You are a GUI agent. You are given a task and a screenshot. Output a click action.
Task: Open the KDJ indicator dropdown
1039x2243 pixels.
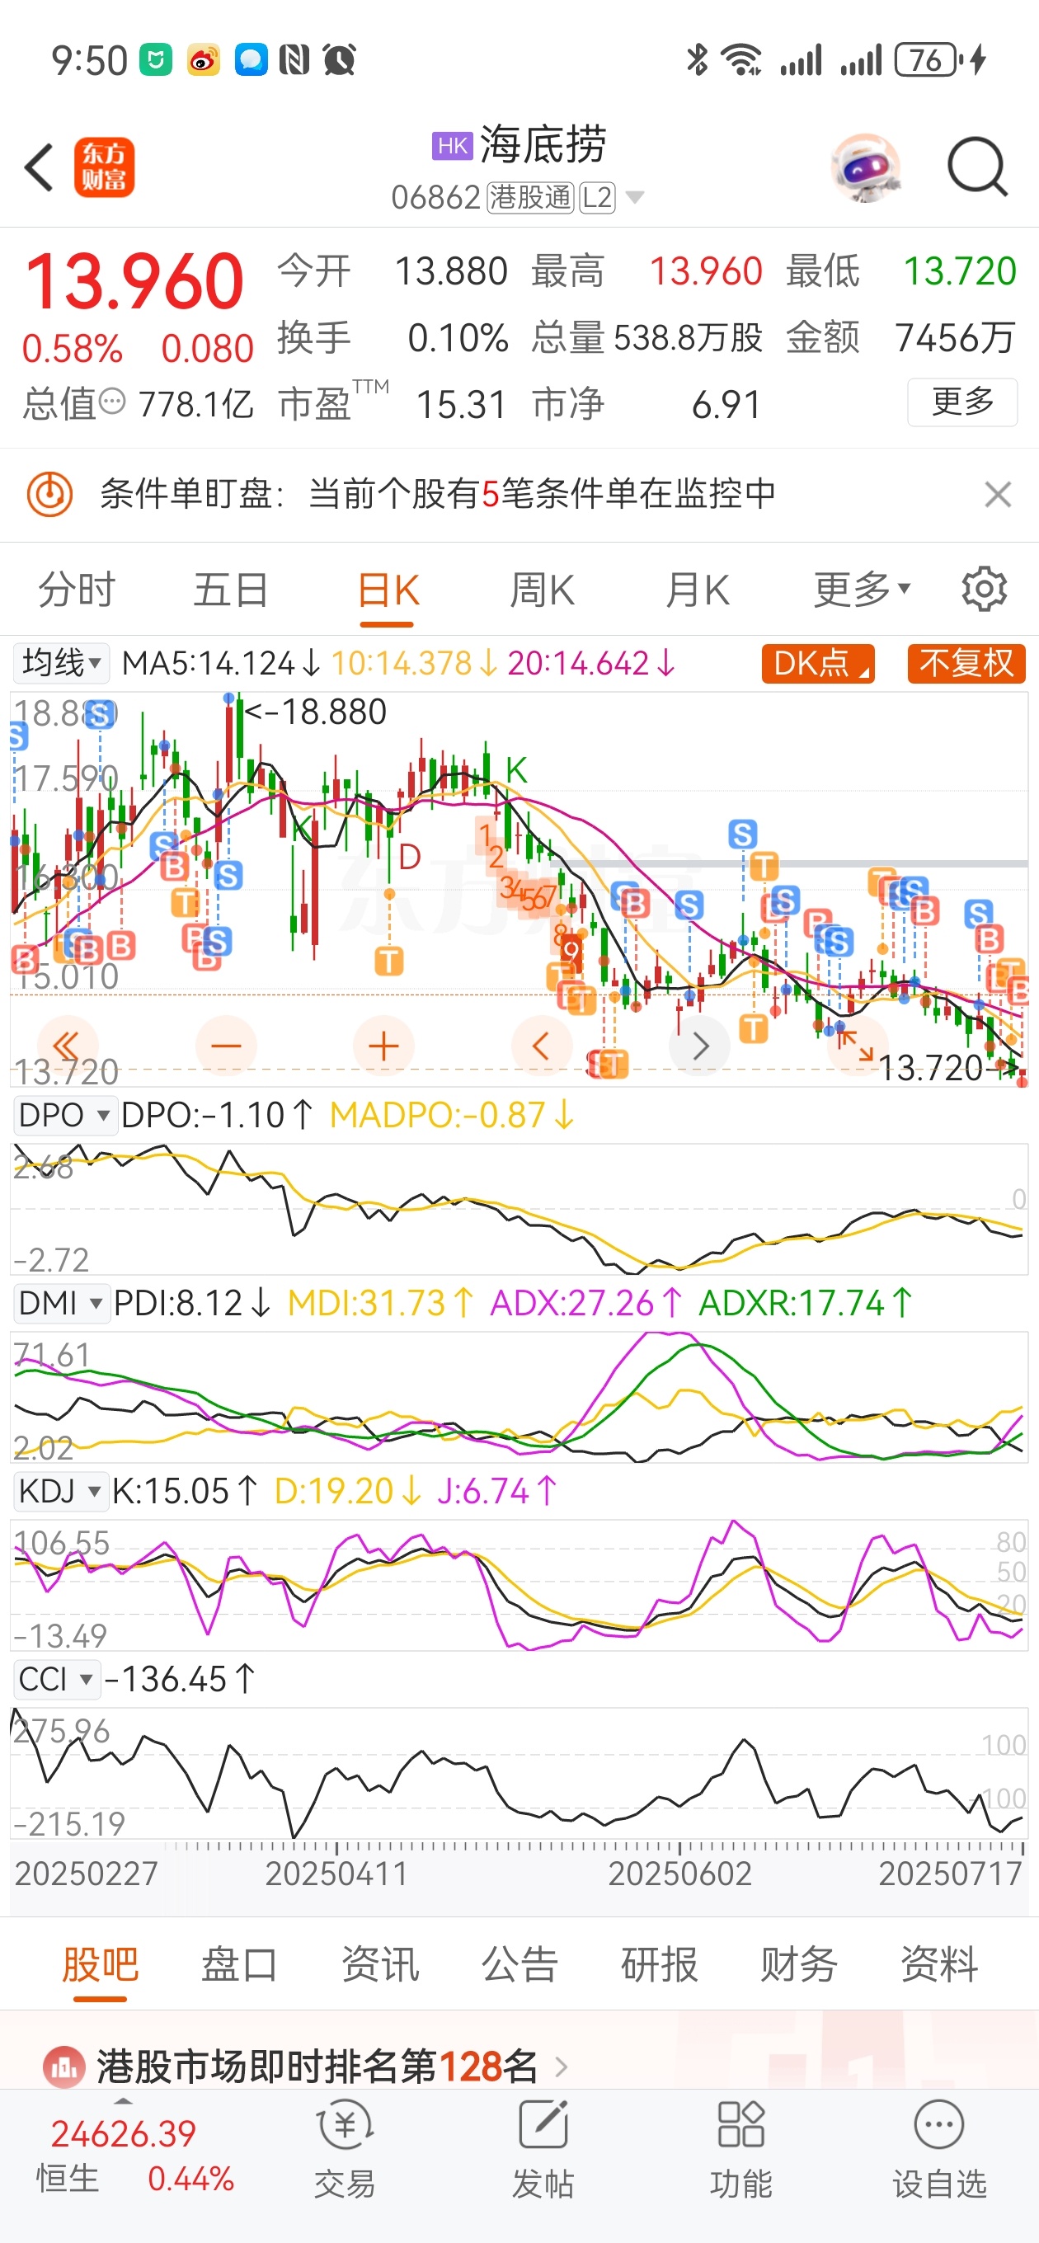tap(60, 1492)
